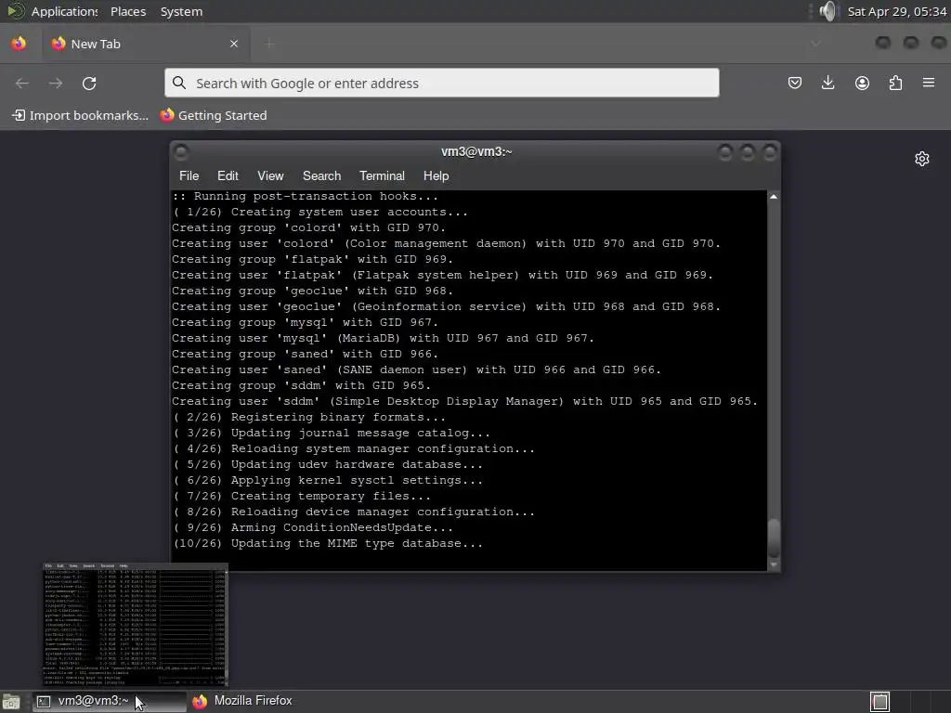This screenshot has width=951, height=713.
Task: Click the Firefox back arrow button
Action: click(x=22, y=83)
